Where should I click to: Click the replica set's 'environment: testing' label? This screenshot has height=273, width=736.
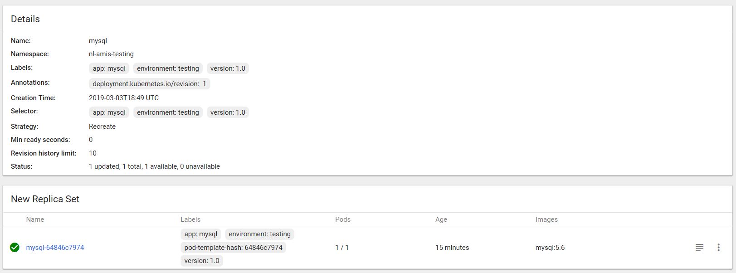(x=259, y=234)
